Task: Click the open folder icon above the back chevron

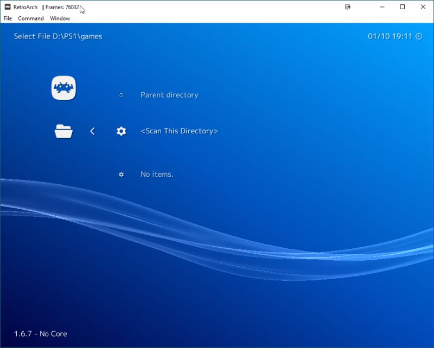Action: [63, 131]
